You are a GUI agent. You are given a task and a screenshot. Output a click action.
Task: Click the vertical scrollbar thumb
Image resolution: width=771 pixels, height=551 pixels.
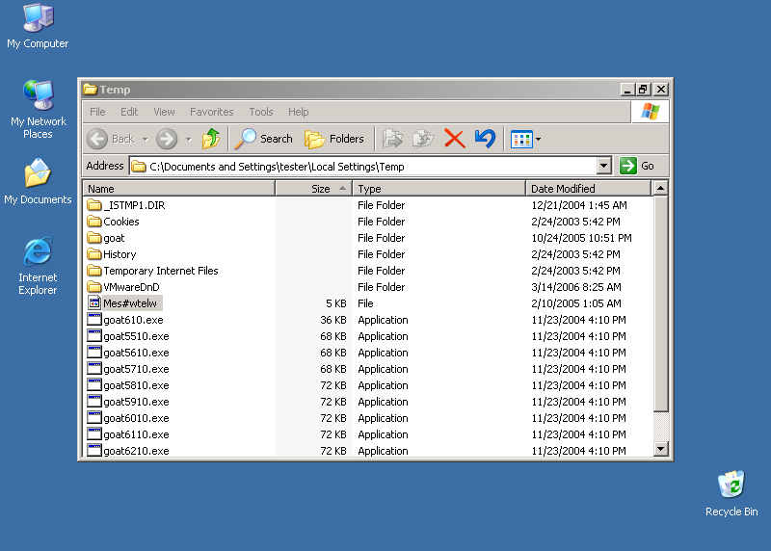pyautogui.click(x=660, y=303)
